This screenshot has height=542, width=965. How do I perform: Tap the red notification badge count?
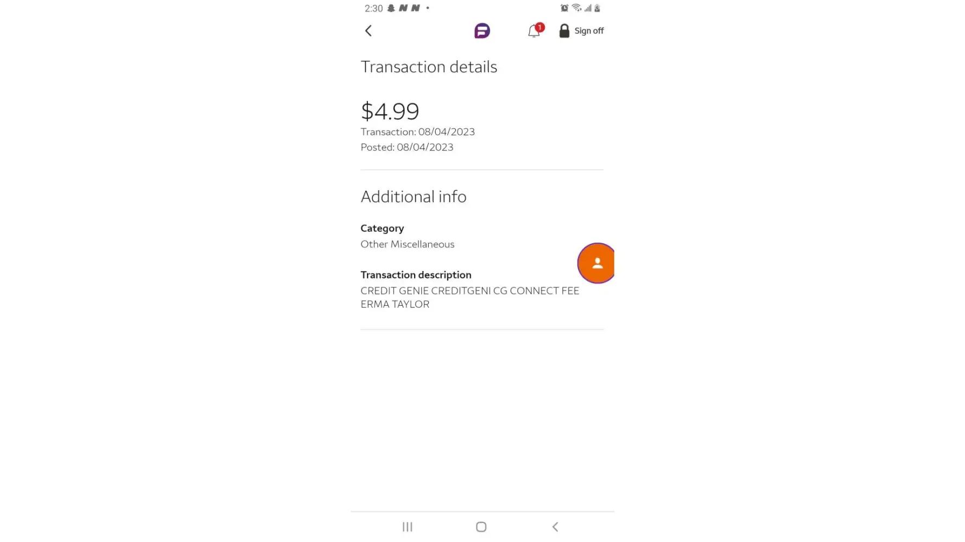coord(539,27)
